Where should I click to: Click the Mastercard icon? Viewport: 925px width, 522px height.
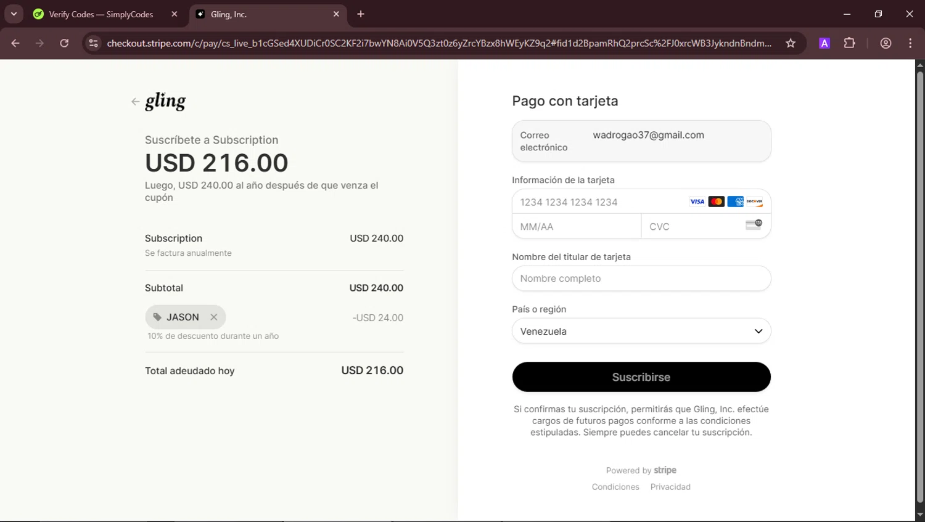716,202
